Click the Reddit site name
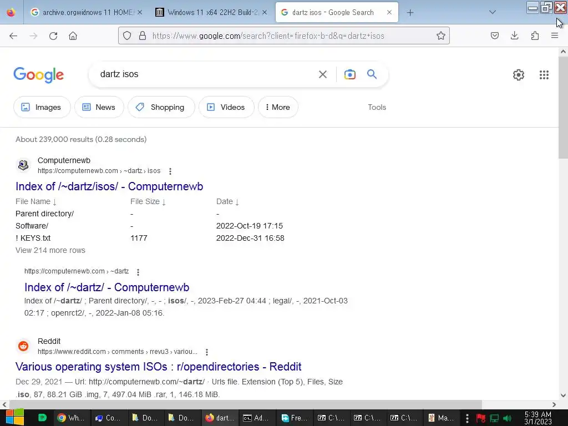Image resolution: width=568 pixels, height=426 pixels. click(49, 341)
